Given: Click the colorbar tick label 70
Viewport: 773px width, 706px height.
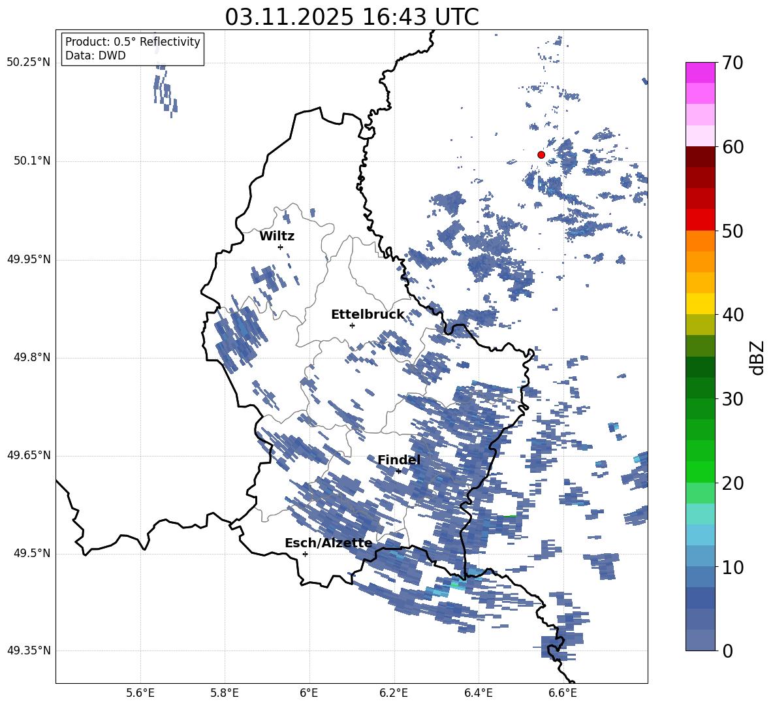Looking at the screenshot, I should (733, 63).
